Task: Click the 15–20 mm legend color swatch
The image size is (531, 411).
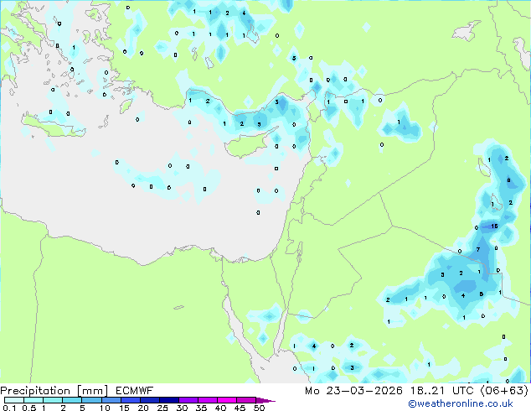Action: pyautogui.click(x=130, y=400)
